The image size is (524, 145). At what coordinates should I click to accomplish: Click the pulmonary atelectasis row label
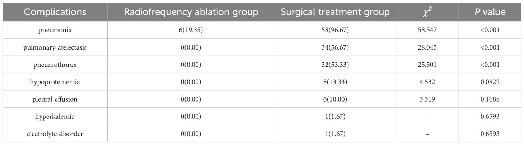[55, 47]
